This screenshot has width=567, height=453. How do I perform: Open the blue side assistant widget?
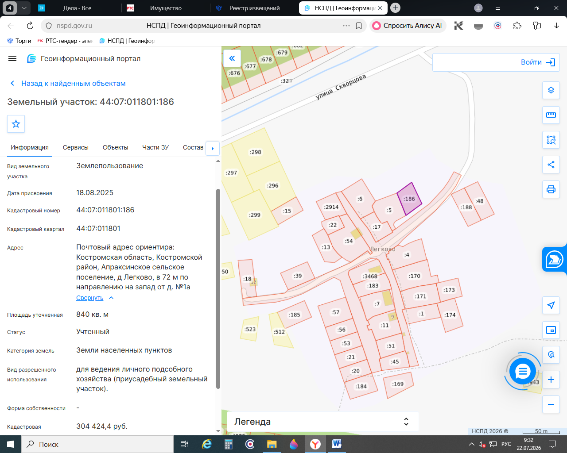point(554,259)
